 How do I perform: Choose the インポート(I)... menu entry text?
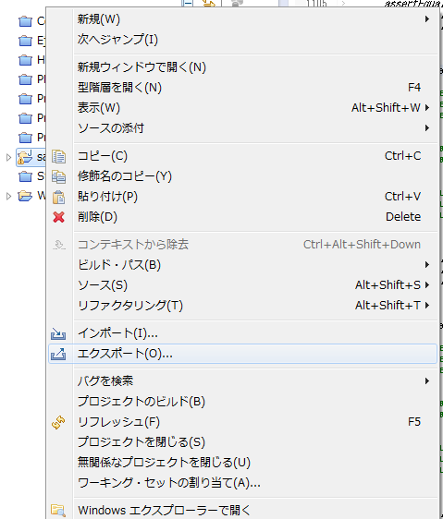coord(117,333)
